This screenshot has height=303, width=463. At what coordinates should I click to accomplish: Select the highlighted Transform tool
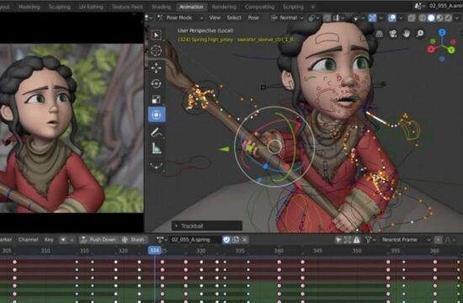pyautogui.click(x=157, y=114)
